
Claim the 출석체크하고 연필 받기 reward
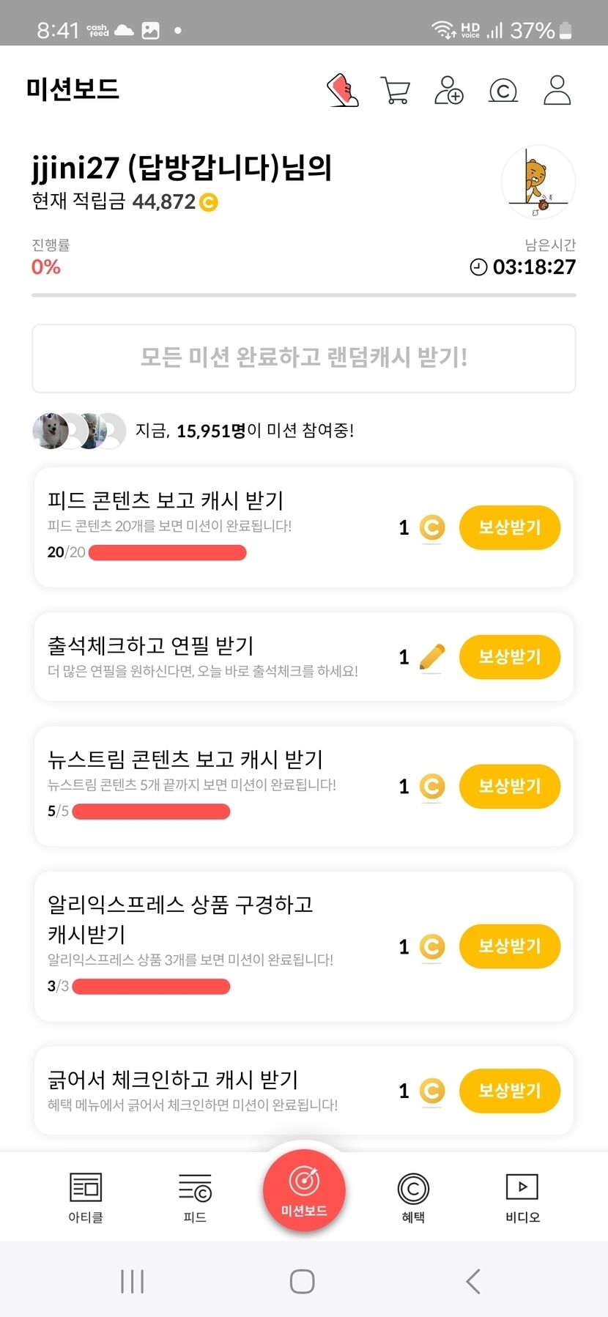click(x=509, y=656)
